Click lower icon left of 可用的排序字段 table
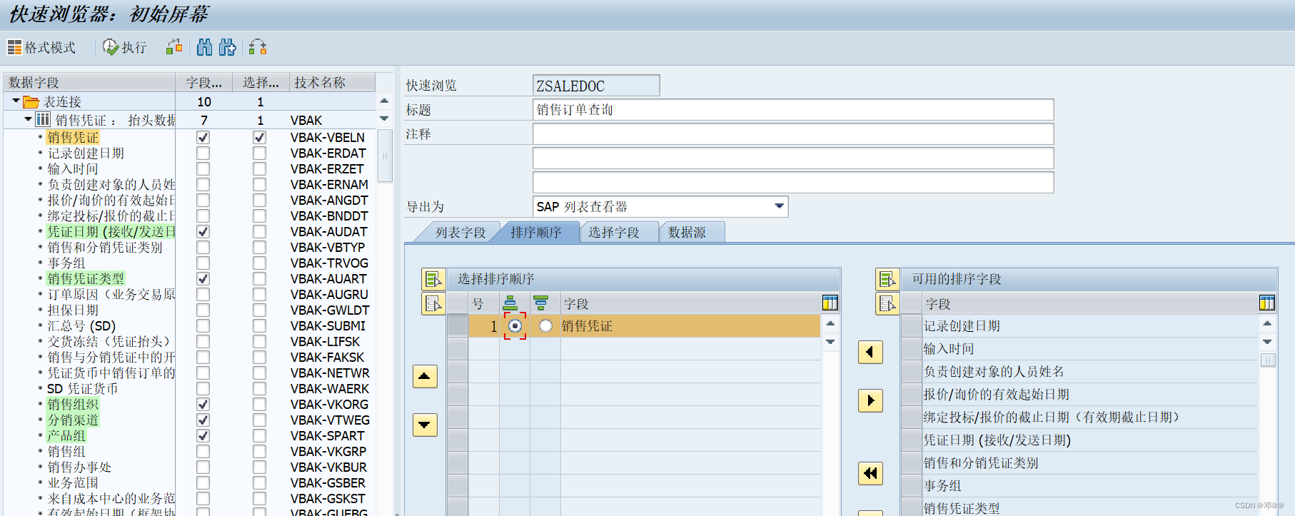The image size is (1295, 516). [x=887, y=303]
